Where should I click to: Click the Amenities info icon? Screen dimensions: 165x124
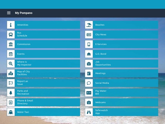coord(11,25)
